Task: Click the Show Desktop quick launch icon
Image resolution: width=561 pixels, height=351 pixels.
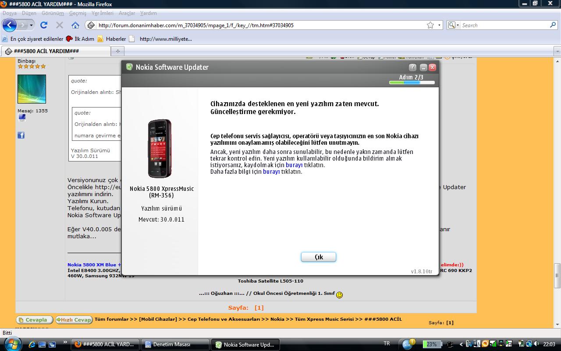Action: point(42,344)
